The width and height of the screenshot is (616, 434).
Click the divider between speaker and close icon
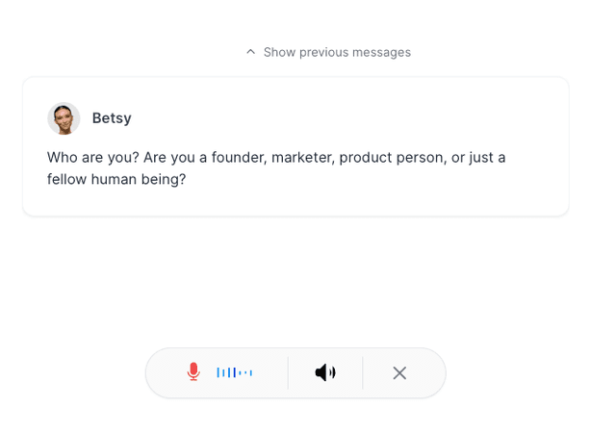coord(363,372)
